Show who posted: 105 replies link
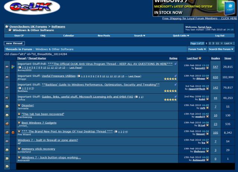The width and height of the screenshot is (238, 172). 215,133
